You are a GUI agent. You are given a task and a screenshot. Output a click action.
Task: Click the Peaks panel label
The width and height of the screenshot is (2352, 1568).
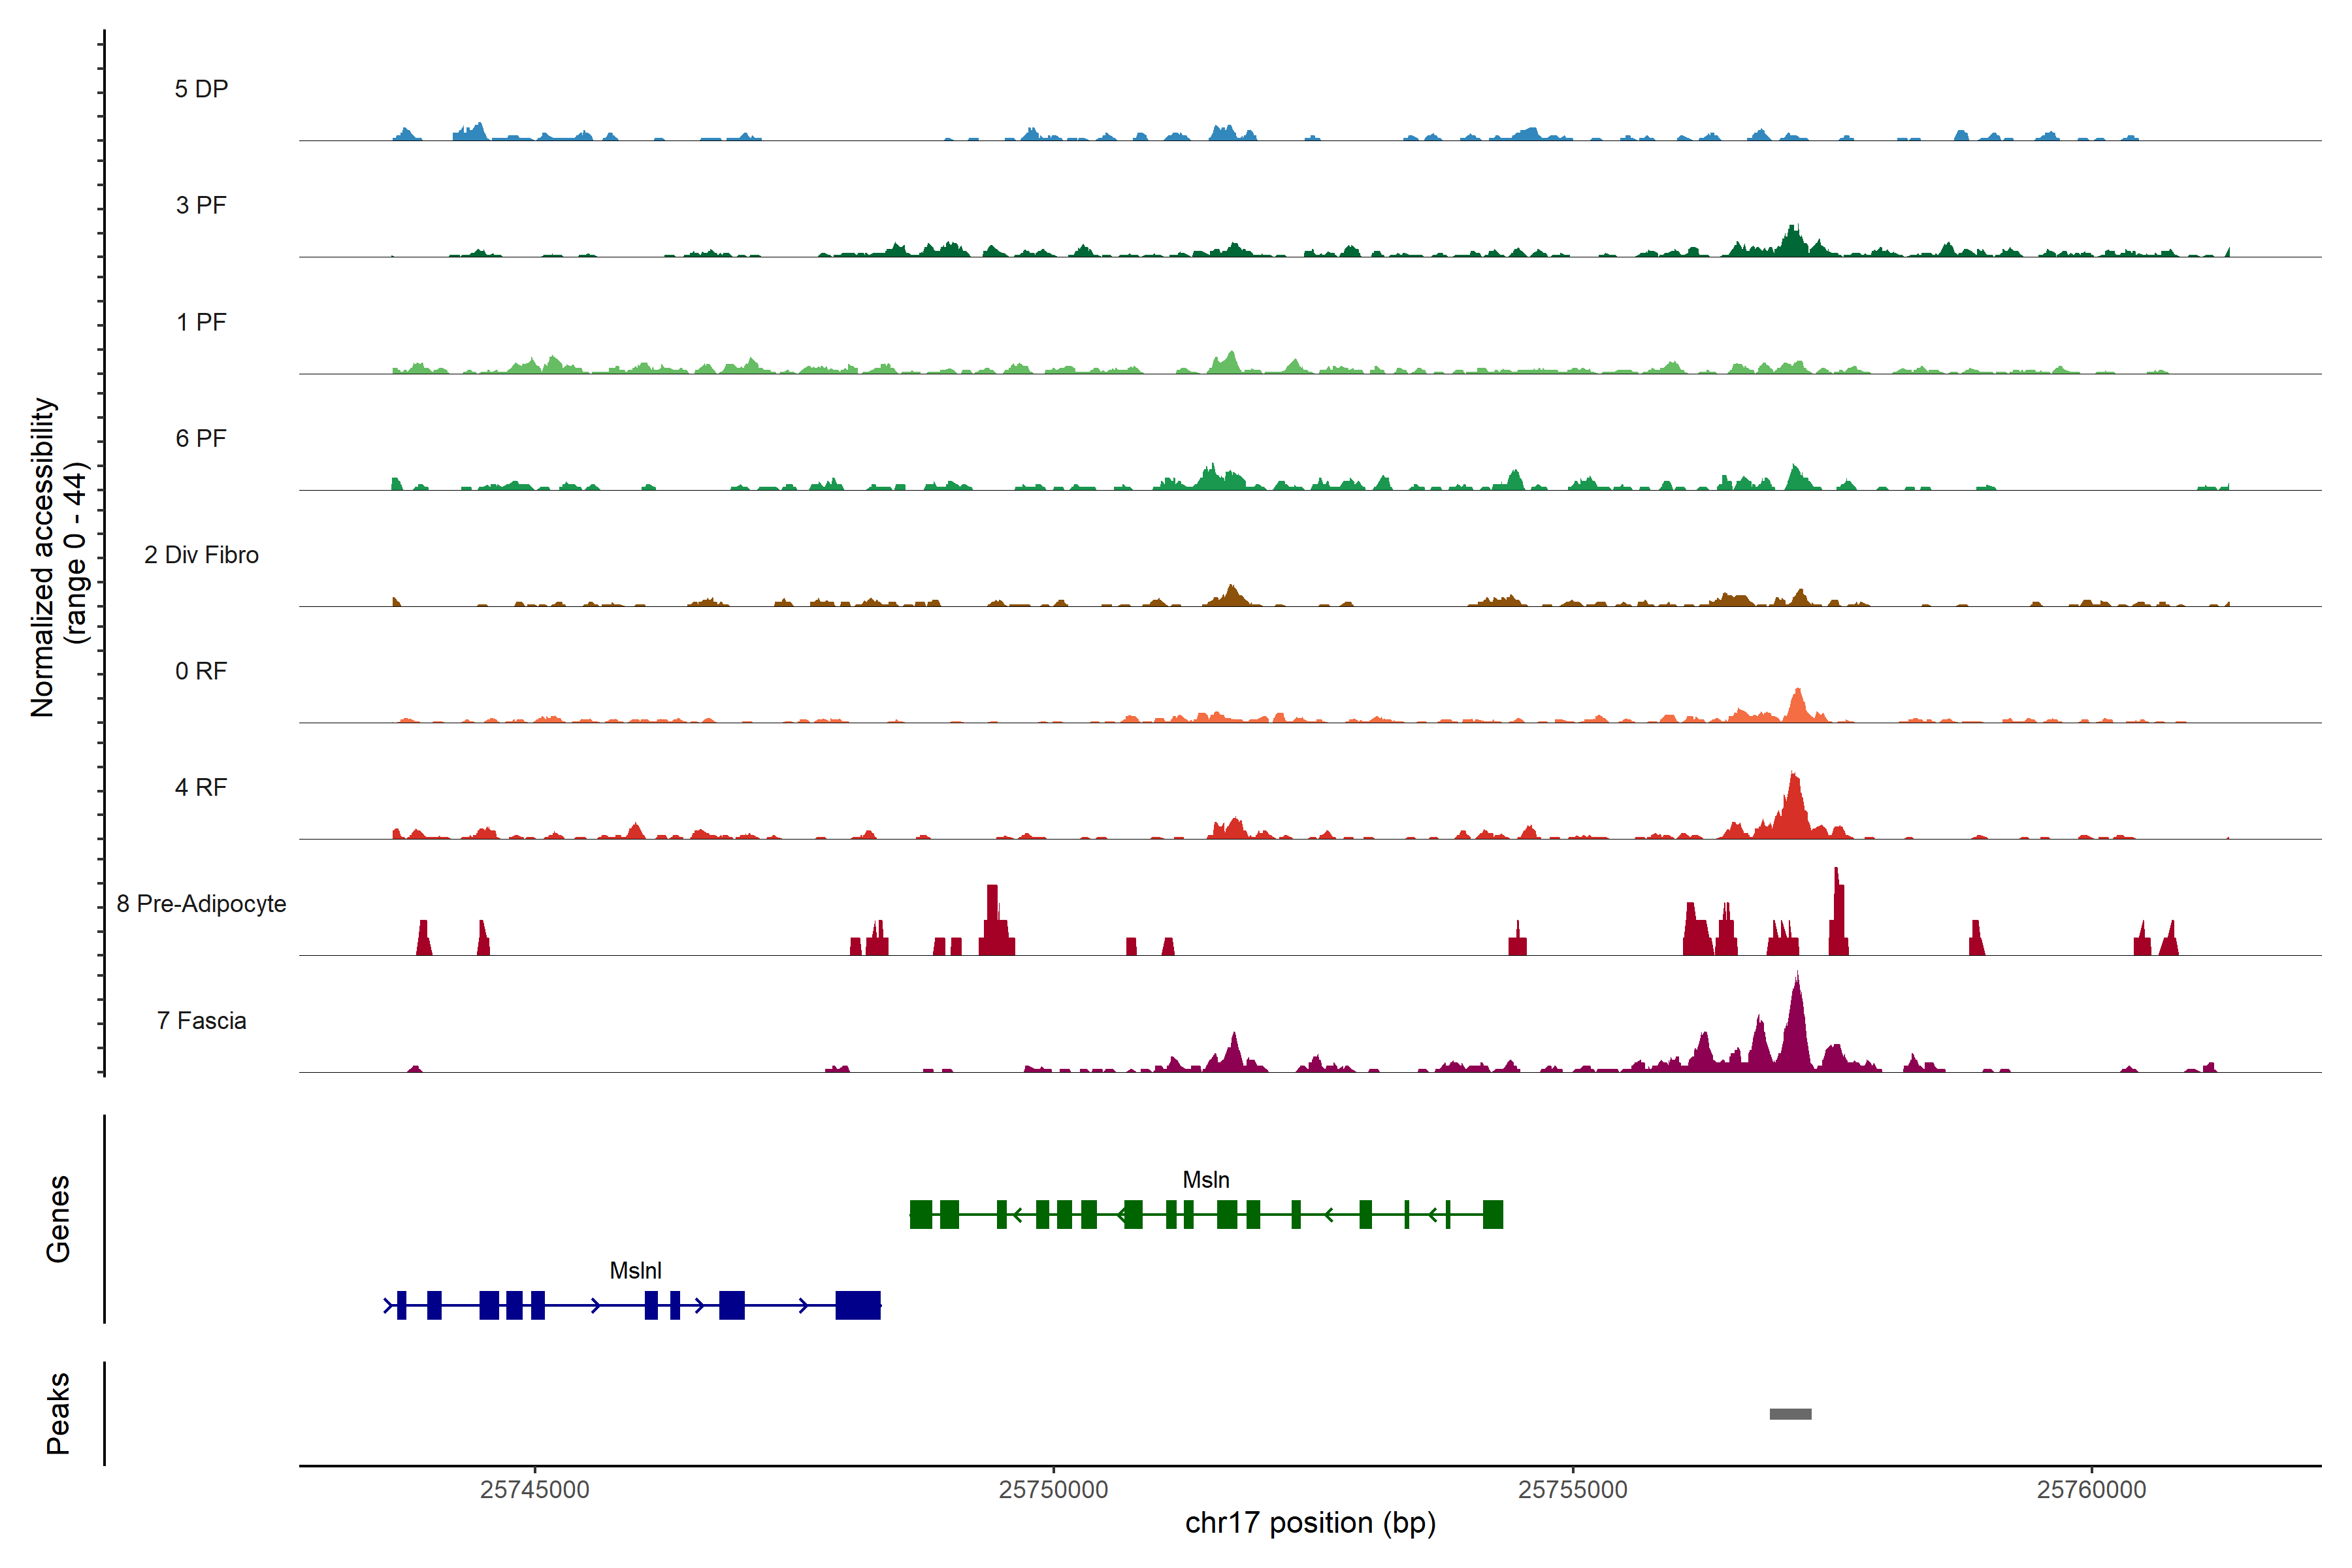pos(58,1413)
